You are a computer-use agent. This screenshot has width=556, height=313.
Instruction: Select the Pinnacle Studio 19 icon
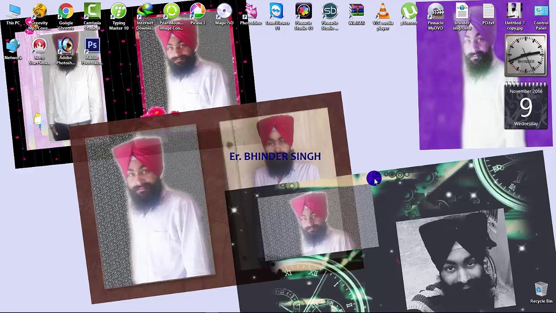pyautogui.click(x=304, y=17)
